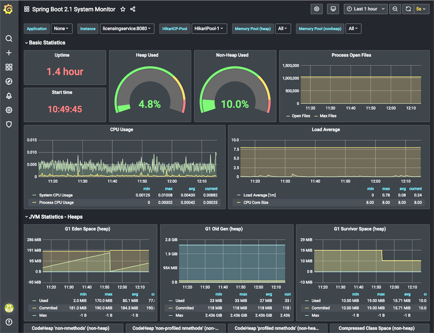Screen dimensions: 434x333
Task: Click the zoom out time range button
Action: click(395, 9)
